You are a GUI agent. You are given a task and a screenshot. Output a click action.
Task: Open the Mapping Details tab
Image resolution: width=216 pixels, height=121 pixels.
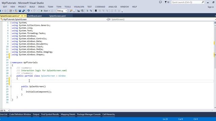point(68,114)
